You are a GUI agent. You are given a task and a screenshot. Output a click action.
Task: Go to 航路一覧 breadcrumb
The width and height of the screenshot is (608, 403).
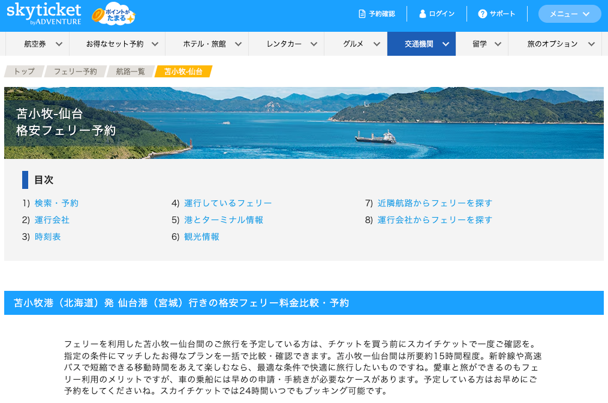tap(130, 71)
